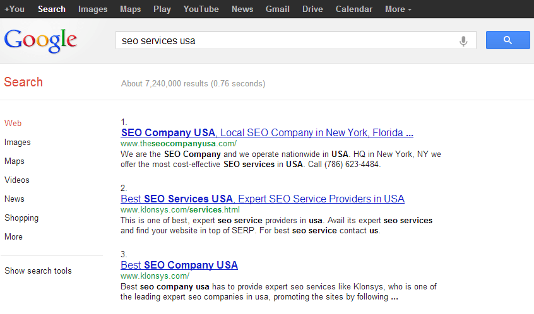Go to Calendar in the top bar

pos(354,9)
